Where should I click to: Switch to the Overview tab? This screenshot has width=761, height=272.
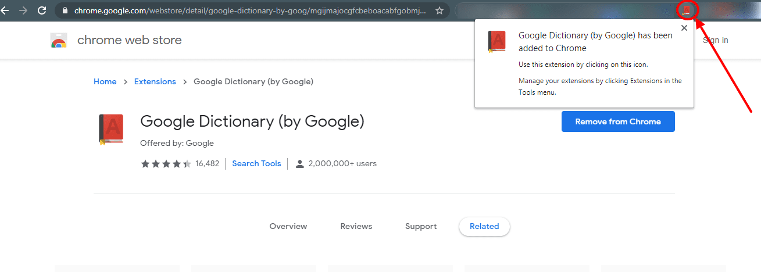tap(288, 226)
